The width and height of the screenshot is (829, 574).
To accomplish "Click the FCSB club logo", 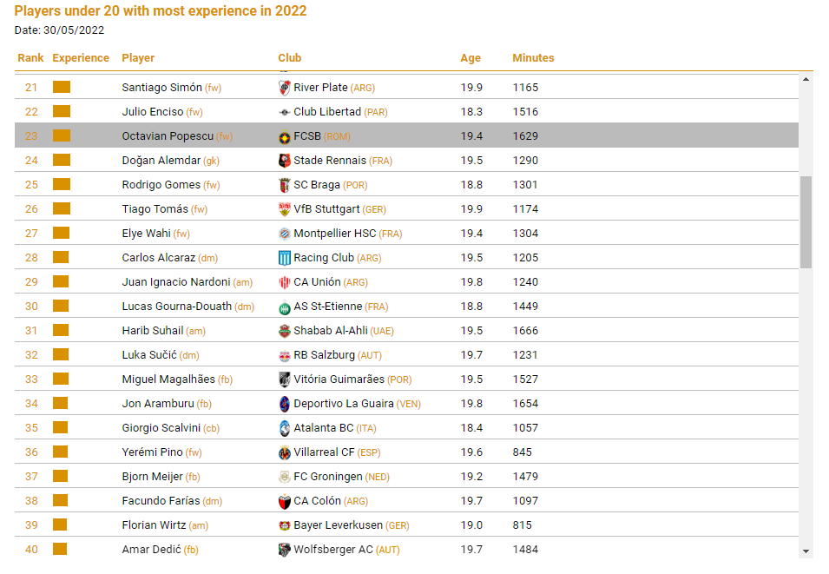I will [285, 137].
